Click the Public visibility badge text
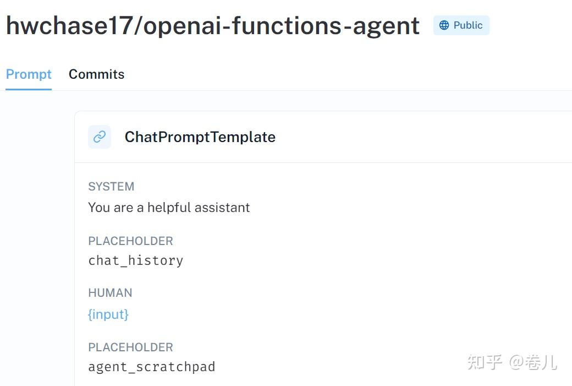 [468, 25]
